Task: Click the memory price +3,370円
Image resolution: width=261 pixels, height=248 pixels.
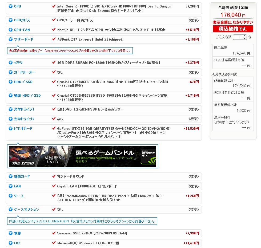Action: point(192,63)
